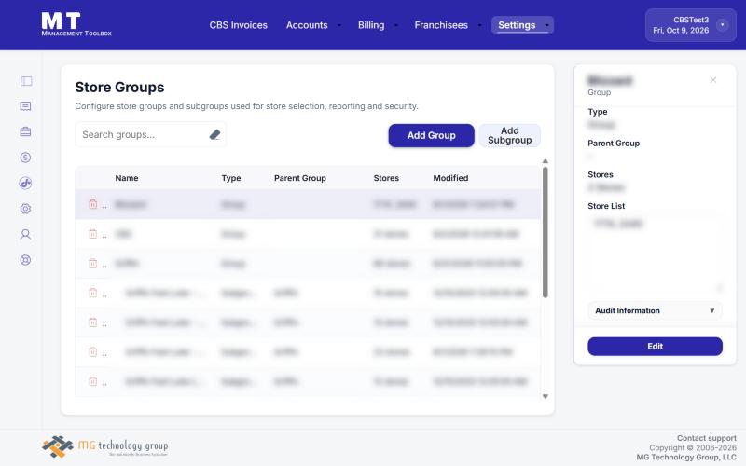Image resolution: width=746 pixels, height=466 pixels.
Task: Expand the Settings menu arrow
Action: point(547,25)
